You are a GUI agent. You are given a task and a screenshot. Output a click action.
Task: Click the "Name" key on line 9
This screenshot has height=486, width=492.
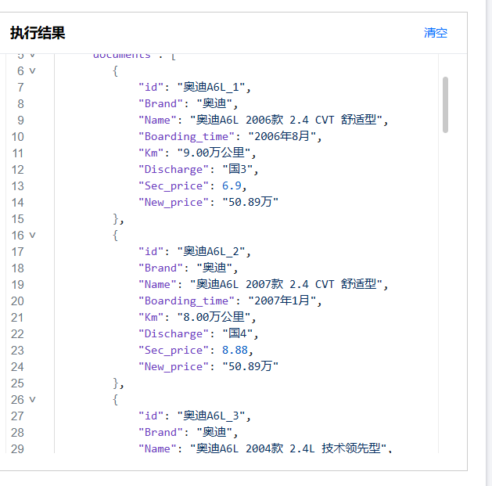157,120
